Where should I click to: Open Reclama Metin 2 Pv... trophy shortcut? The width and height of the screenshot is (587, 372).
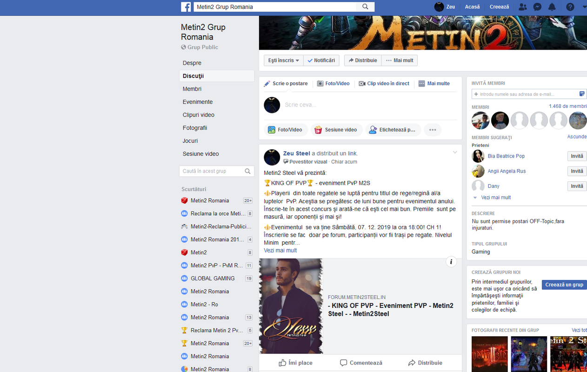pos(217,330)
